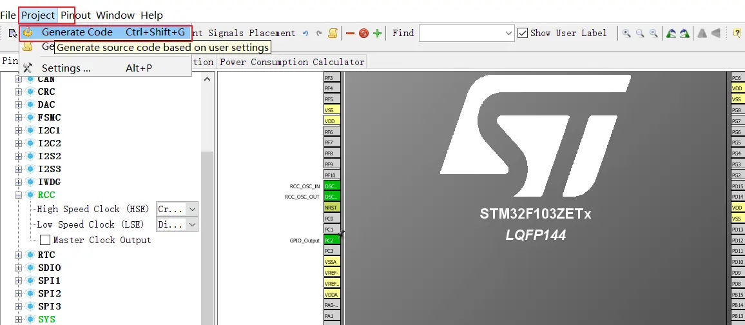Click the RCC_OSC_IN green pin
The height and width of the screenshot is (325, 745).
pyautogui.click(x=332, y=186)
